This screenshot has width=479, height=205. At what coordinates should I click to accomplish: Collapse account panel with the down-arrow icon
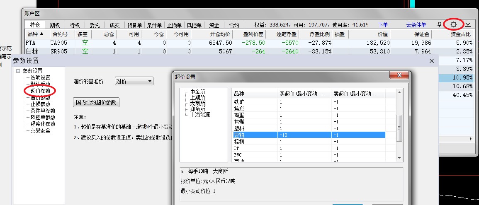(468, 25)
